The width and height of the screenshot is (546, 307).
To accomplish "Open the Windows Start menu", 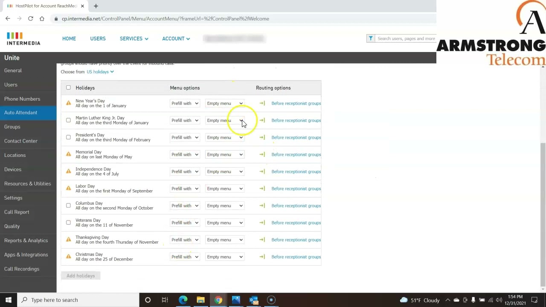I will pos(9,300).
